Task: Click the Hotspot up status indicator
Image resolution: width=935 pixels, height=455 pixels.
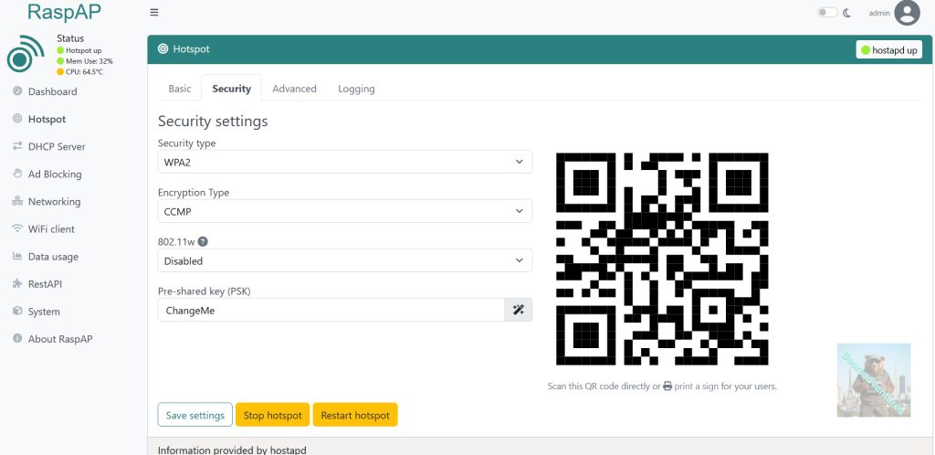Action: (60, 50)
